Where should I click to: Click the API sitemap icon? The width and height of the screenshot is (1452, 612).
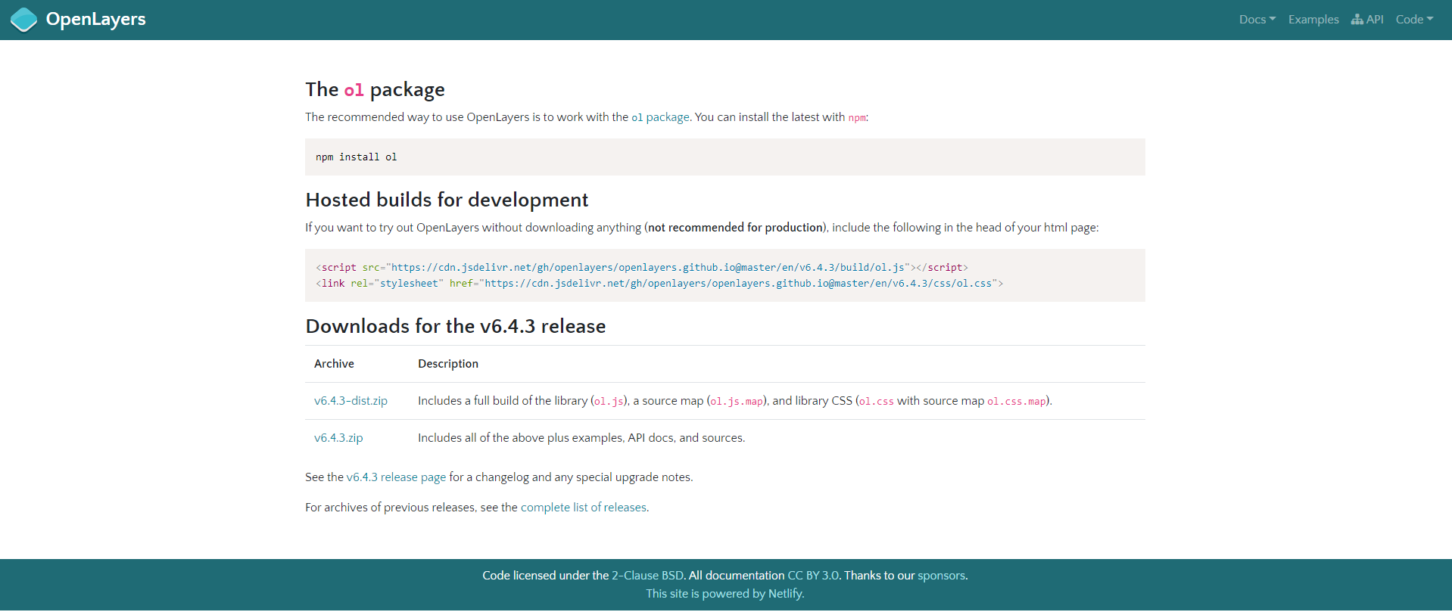pyautogui.click(x=1357, y=20)
